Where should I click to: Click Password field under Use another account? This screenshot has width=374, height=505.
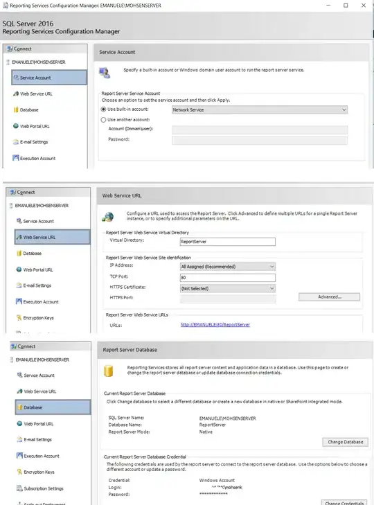[260, 141]
